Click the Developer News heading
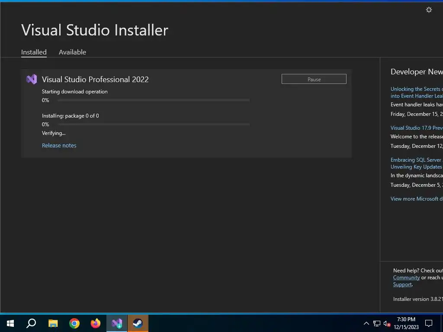This screenshot has width=443, height=332. coord(417,72)
